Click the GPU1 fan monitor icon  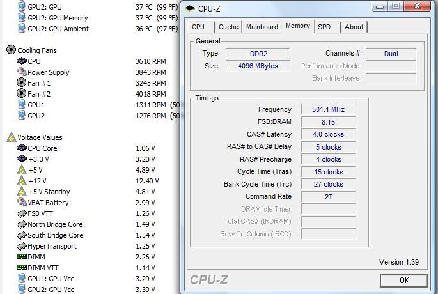pyautogui.click(x=21, y=104)
